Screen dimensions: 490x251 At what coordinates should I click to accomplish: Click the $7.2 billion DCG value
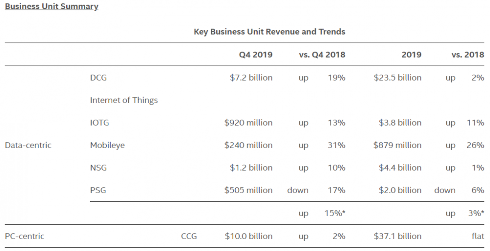(251, 78)
